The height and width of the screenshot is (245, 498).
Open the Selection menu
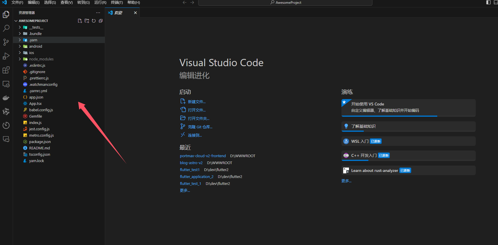(x=50, y=3)
